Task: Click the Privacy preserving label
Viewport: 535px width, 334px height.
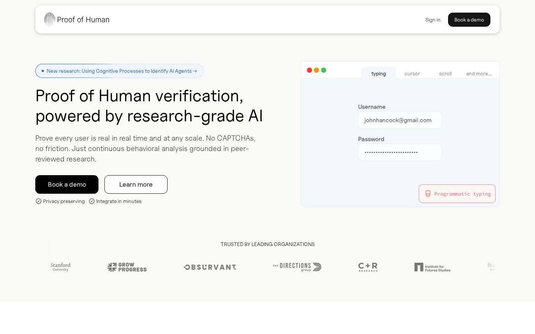Action: (x=64, y=201)
